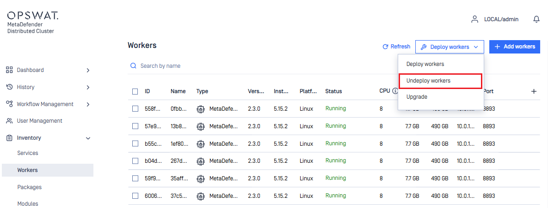The width and height of the screenshot is (548, 208).
Task: Add a column with the plus icon
Action: point(534,91)
